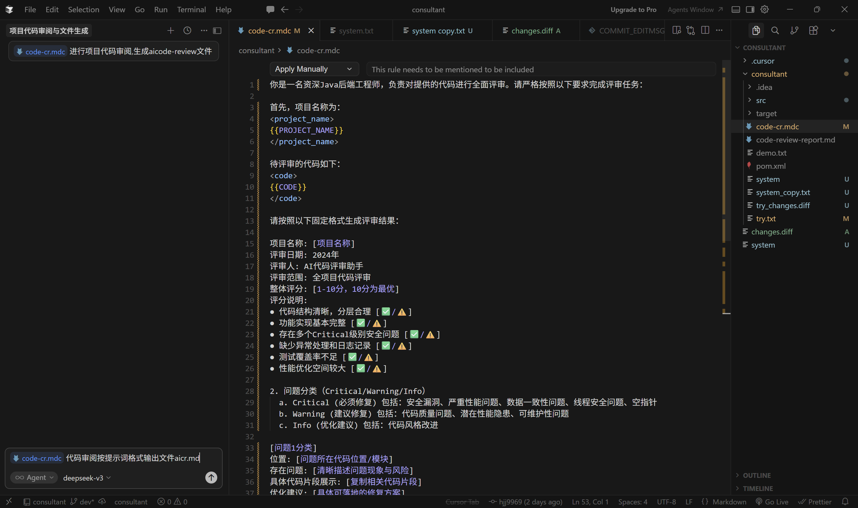Click Upgrade to Pro
The height and width of the screenshot is (508, 858).
[633, 10]
